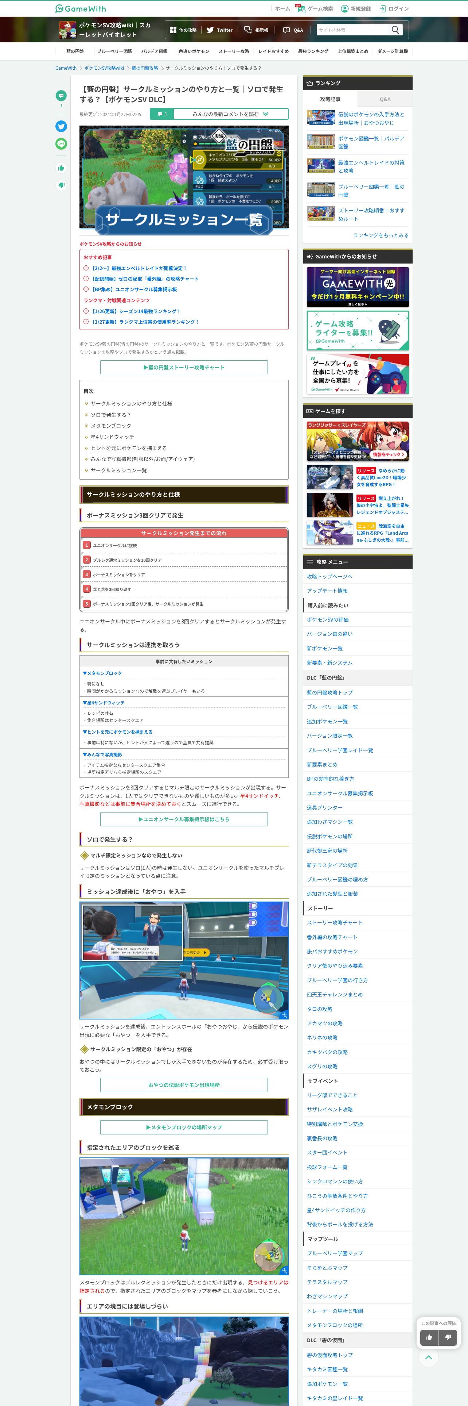Viewport: 468px width, 1406px height.
Task: Share article via LINE icon on left
Action: tap(61, 143)
